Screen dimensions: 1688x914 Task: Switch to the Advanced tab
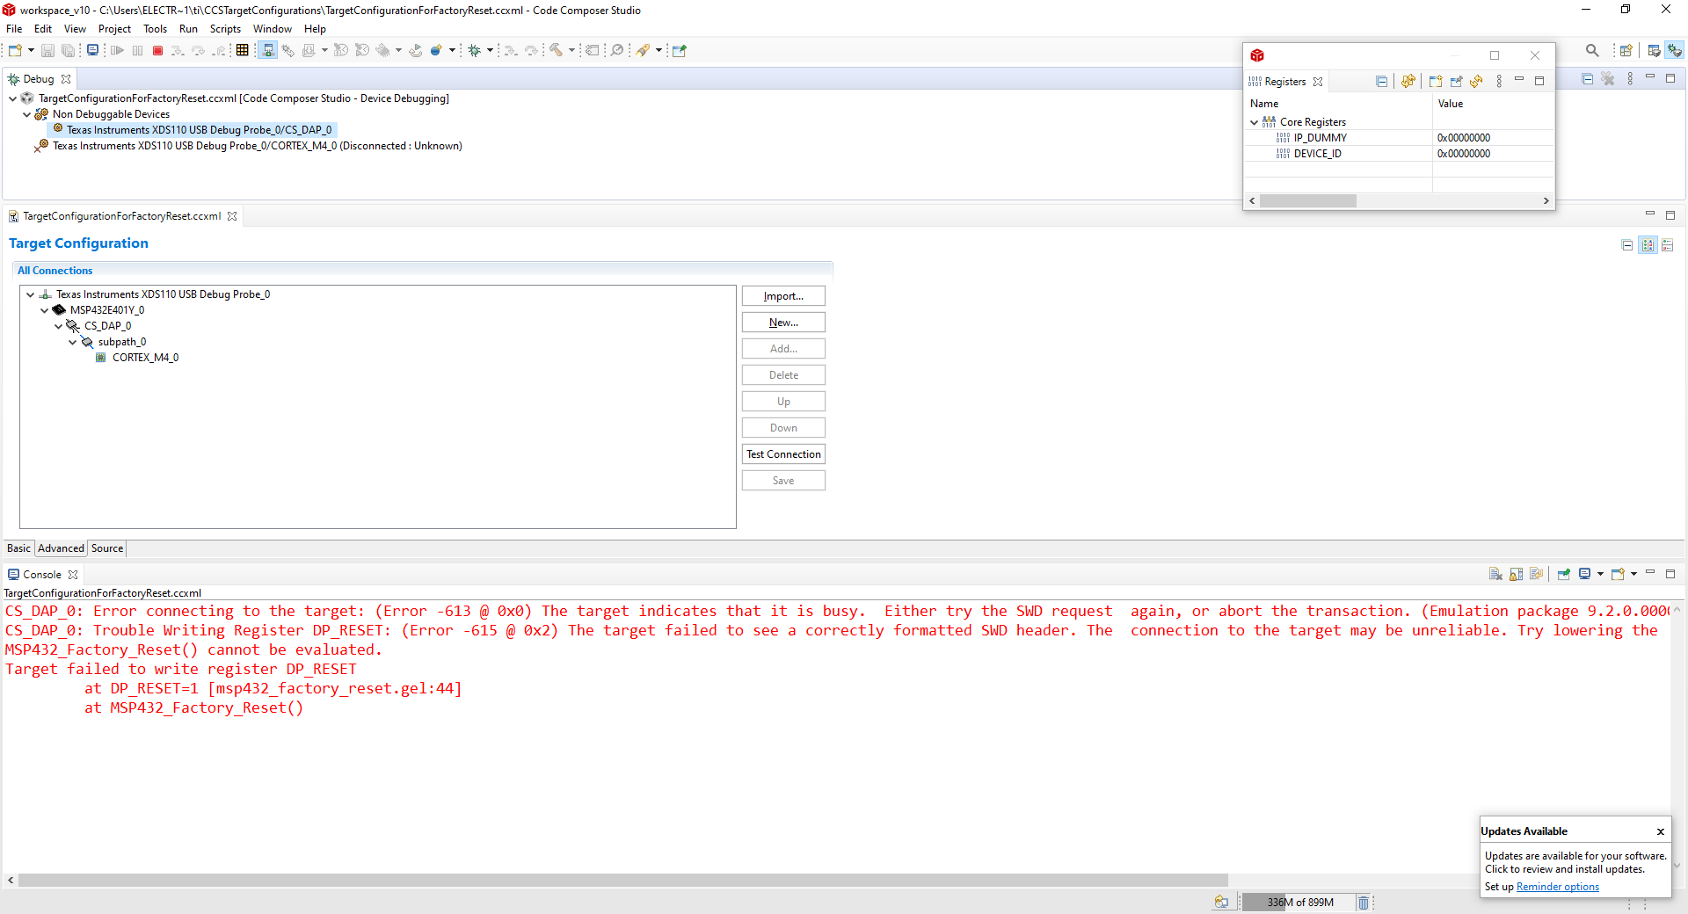point(61,548)
